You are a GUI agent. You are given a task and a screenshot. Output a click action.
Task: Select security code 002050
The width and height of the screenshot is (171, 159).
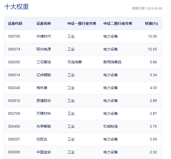pyautogui.click(x=14, y=62)
